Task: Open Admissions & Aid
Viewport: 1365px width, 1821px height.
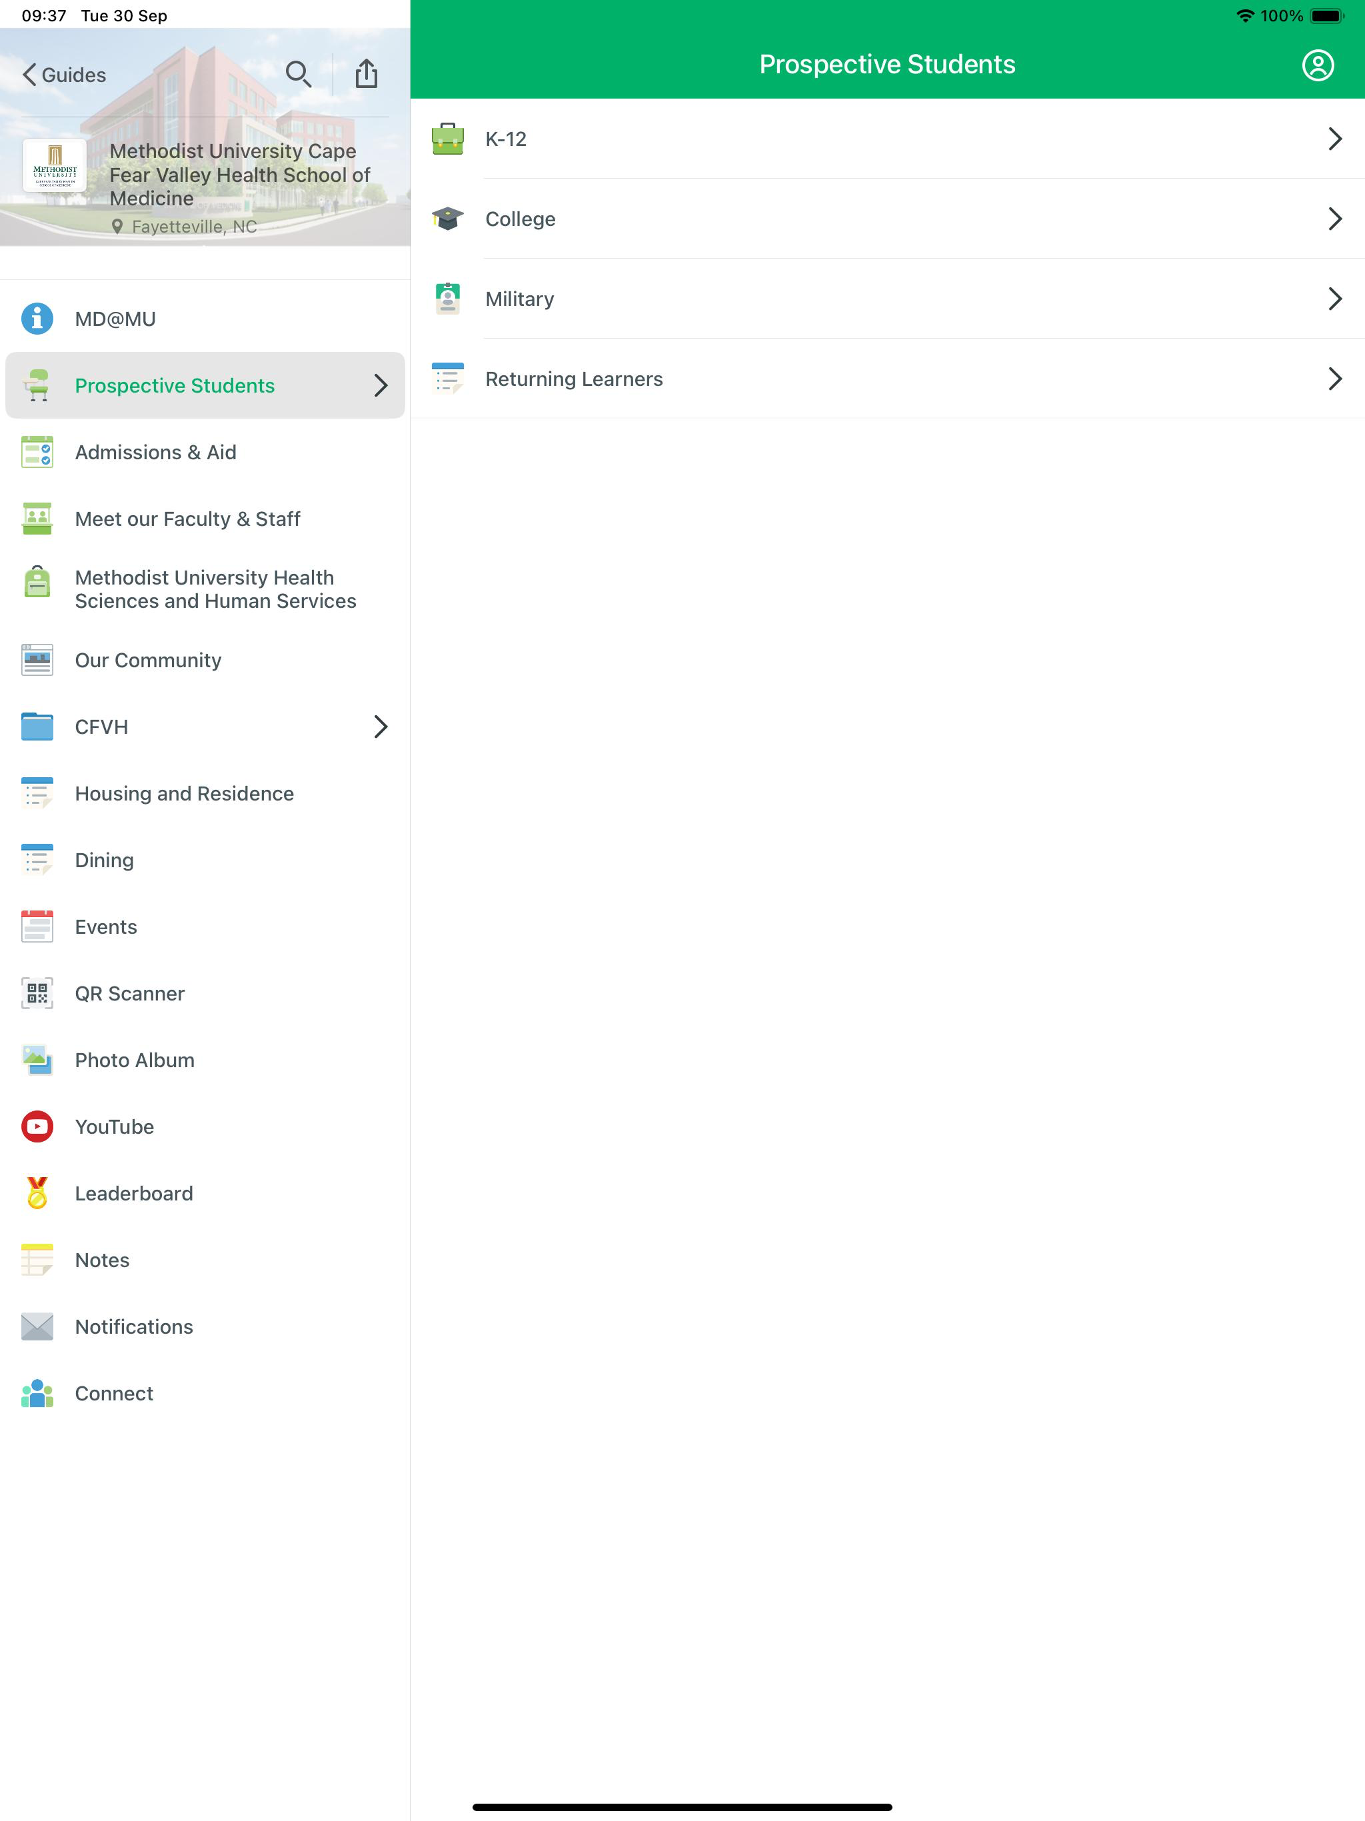Action: click(x=205, y=452)
